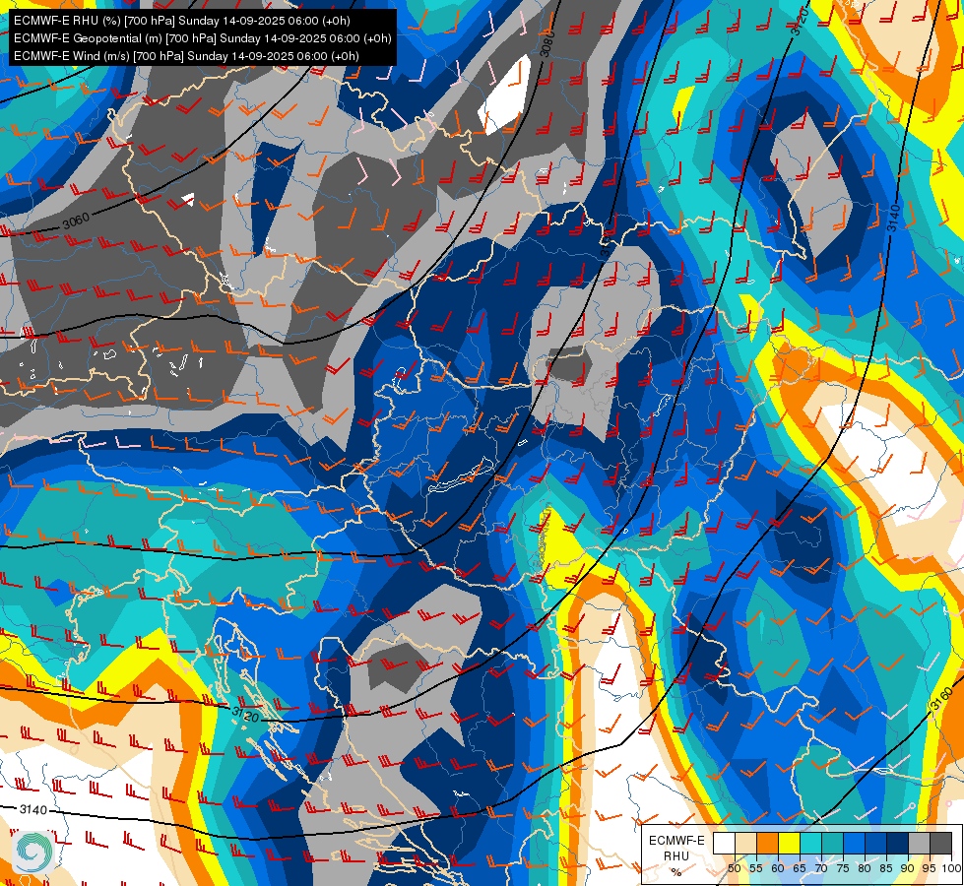Click the legend value 80
Viewport: 964px width, 886px height.
[865, 868]
